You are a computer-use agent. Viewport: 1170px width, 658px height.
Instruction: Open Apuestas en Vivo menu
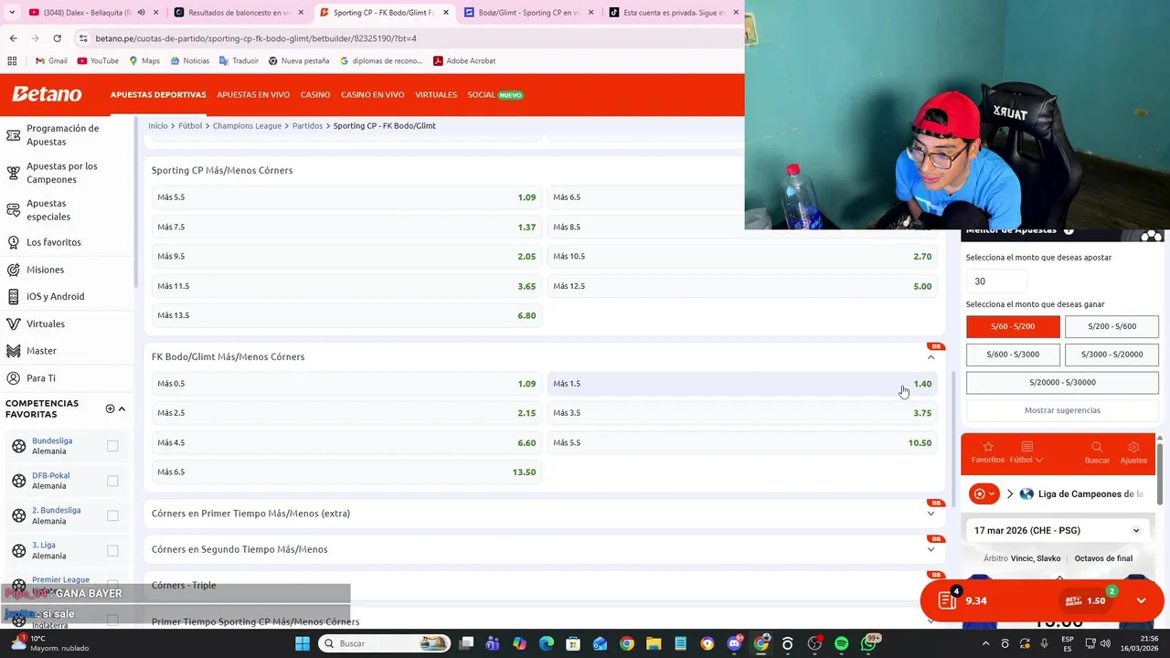pos(253,95)
